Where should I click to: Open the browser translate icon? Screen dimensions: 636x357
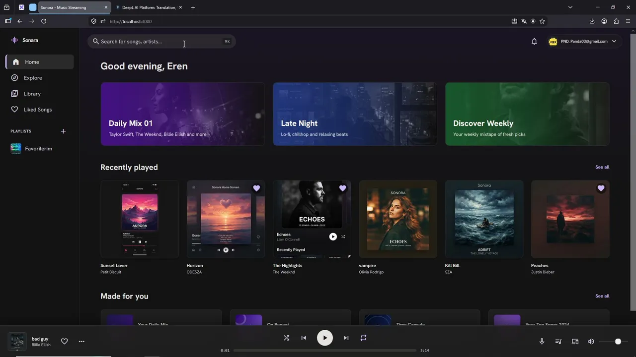(524, 21)
